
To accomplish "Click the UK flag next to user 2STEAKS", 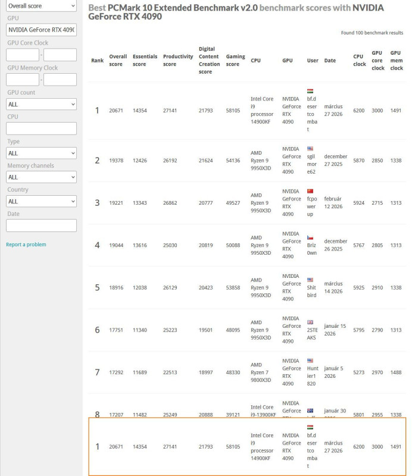I will point(310,322).
